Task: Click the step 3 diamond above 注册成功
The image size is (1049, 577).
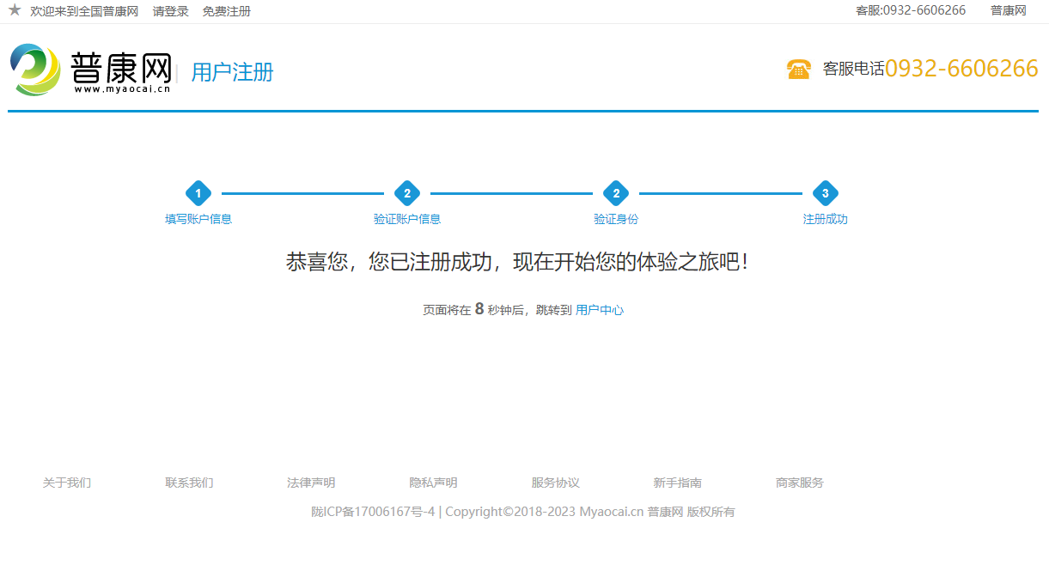Action: point(825,193)
